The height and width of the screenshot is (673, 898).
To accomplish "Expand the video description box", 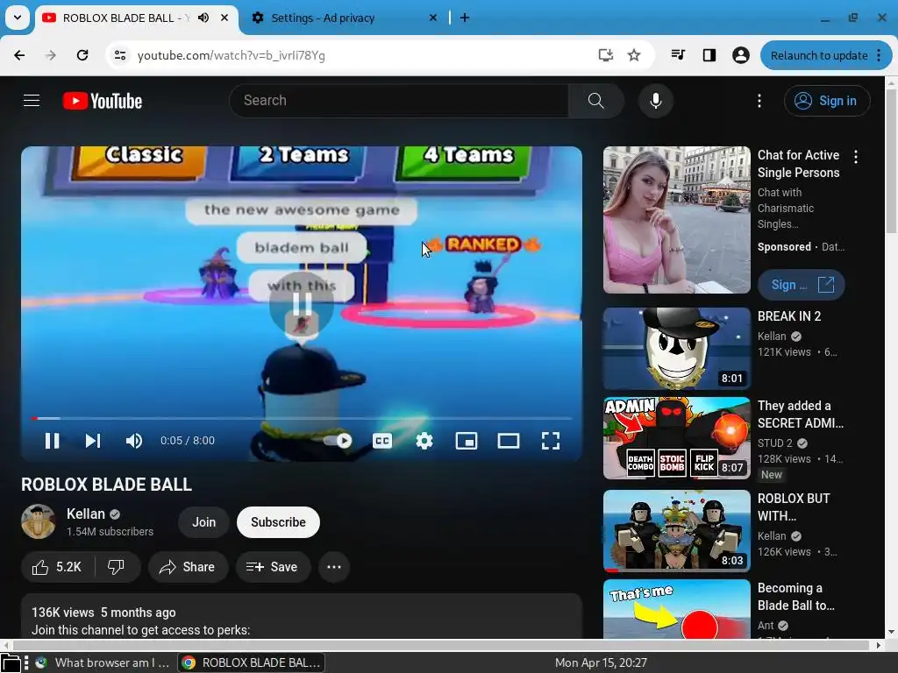I will coord(302,616).
